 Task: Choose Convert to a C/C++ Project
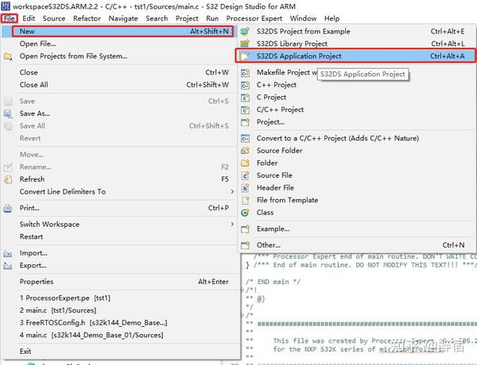(x=338, y=139)
